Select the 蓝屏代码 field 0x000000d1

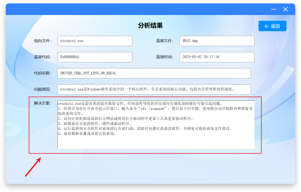[x=95, y=57]
